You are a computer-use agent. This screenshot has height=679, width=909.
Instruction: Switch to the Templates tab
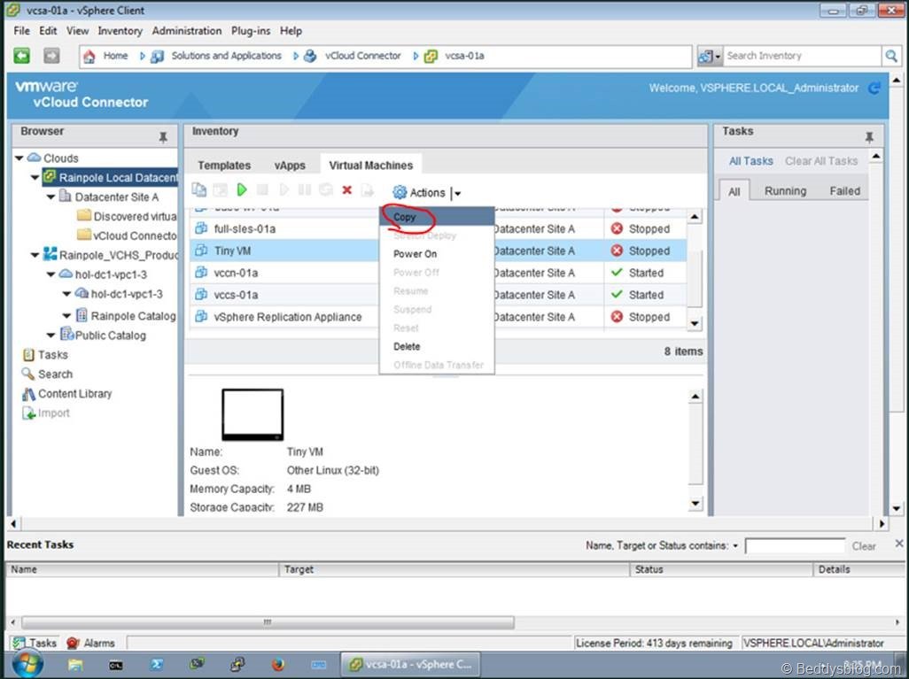224,166
